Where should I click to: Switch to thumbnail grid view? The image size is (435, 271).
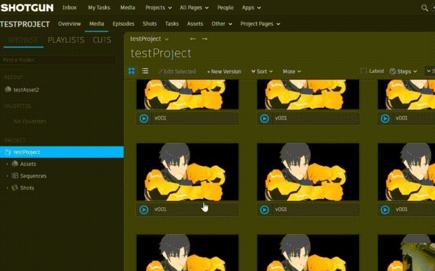[132, 71]
